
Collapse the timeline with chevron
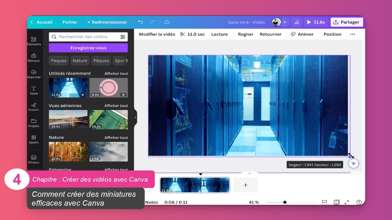[x=250, y=173]
